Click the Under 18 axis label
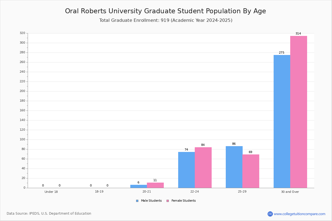332x221 pixels. coord(51,192)
